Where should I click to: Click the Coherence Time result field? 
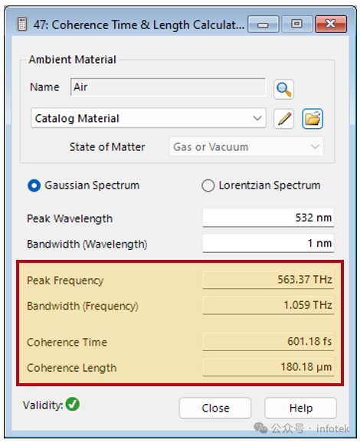click(x=268, y=342)
